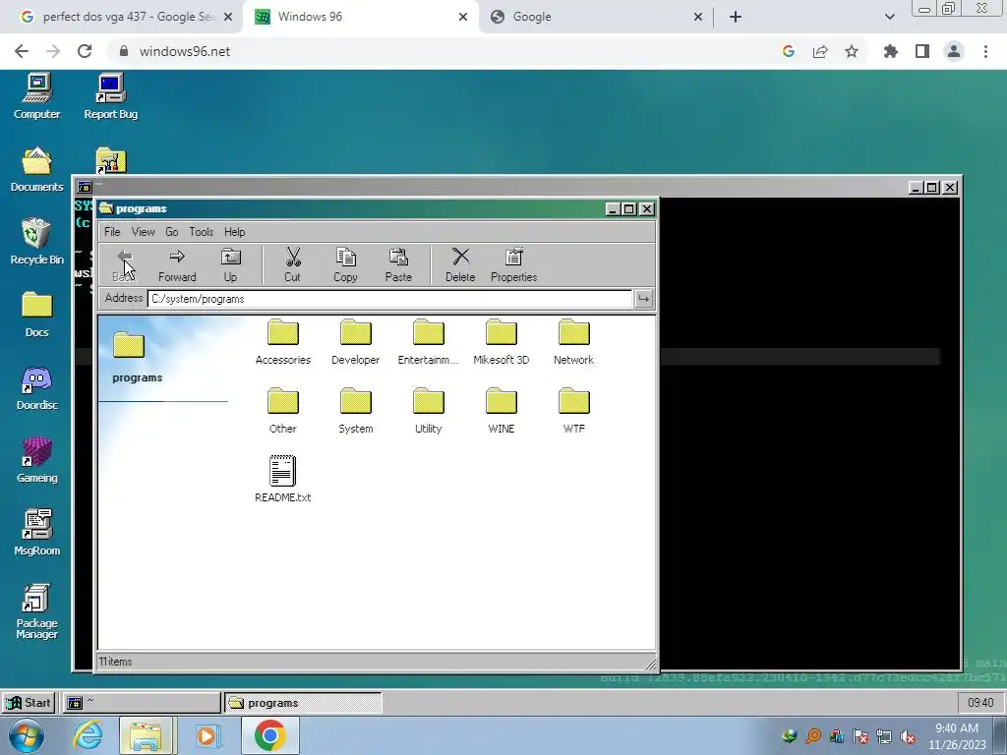This screenshot has width=1007, height=755.
Task: Close the Windows 96 browser tab
Action: (x=463, y=17)
